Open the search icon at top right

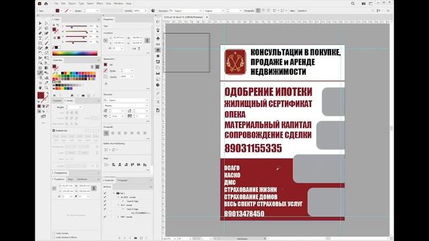point(353,3)
